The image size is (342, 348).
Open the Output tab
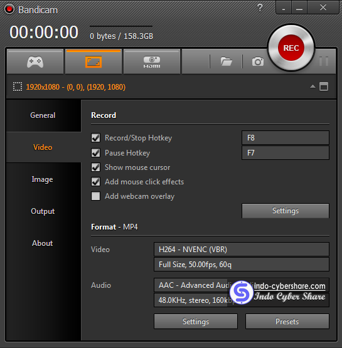click(x=43, y=211)
